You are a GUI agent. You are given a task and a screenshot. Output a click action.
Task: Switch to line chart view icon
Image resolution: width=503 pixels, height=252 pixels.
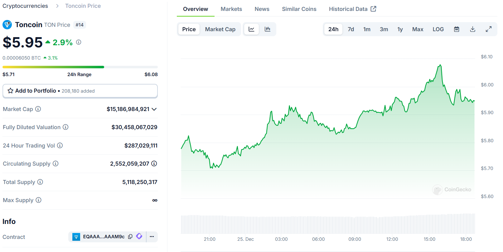(251, 29)
